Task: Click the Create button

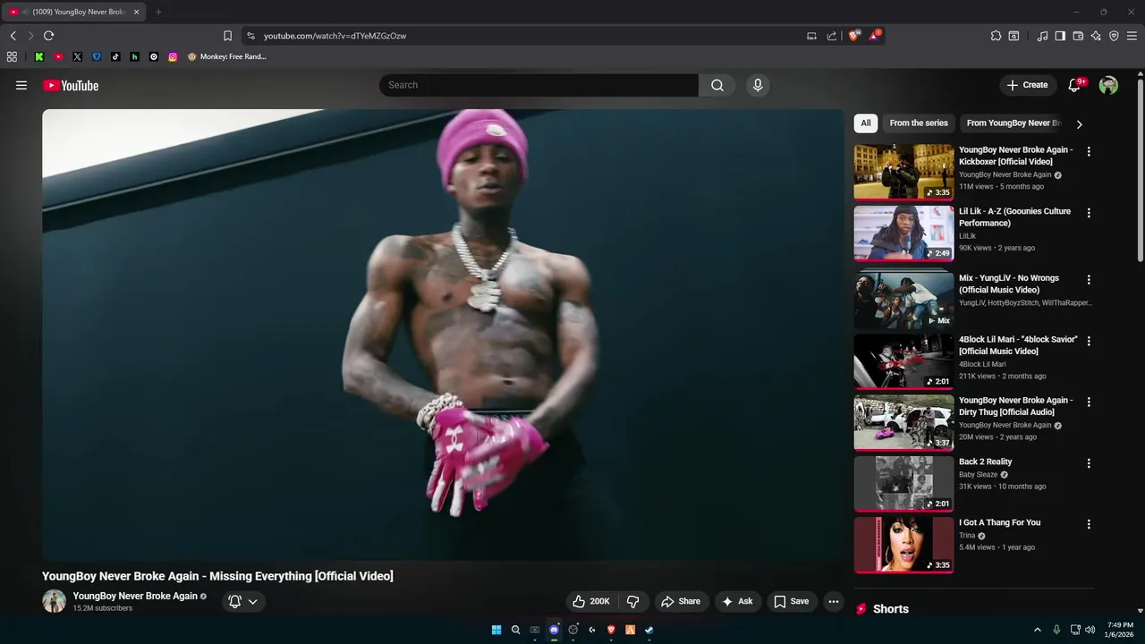Action: (1027, 85)
